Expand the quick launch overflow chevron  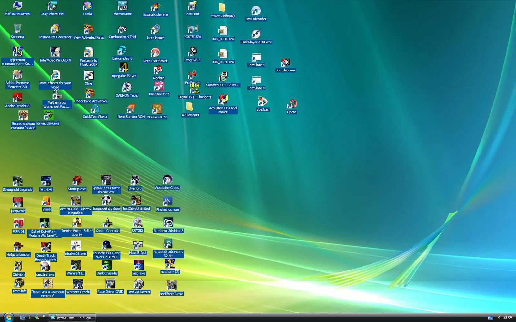44,316
